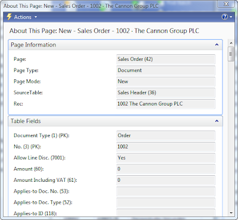This screenshot has height=220, width=238.
Task: Collapse the Table Fields section
Action: point(217,121)
